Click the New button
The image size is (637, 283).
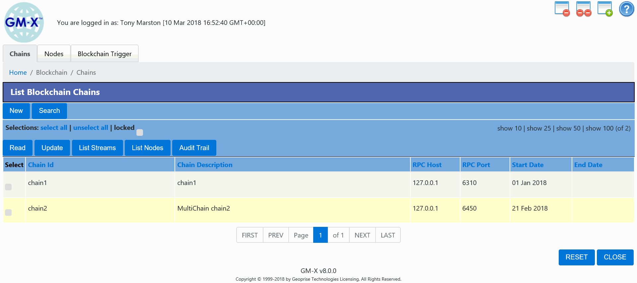coord(16,111)
